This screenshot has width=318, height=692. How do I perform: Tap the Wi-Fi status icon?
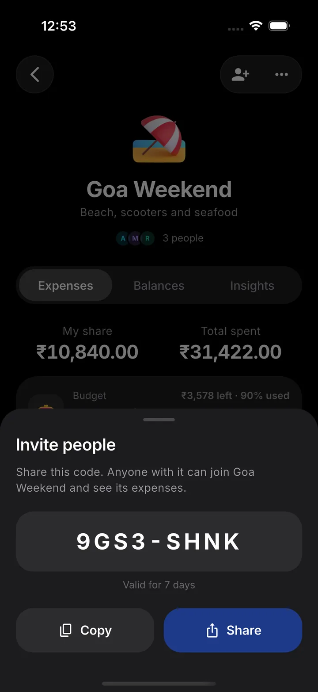click(256, 26)
